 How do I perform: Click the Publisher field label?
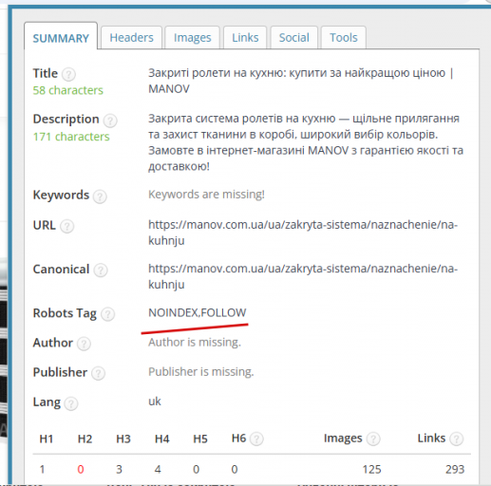(60, 372)
